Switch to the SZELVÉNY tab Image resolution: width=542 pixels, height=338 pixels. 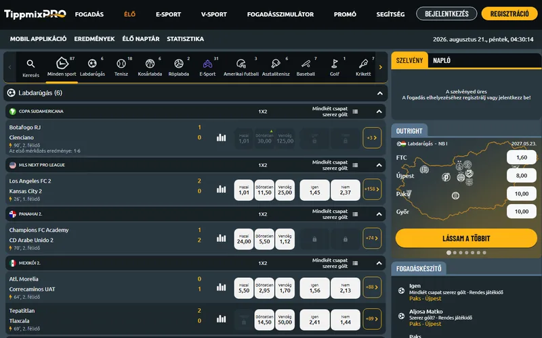(x=410, y=60)
